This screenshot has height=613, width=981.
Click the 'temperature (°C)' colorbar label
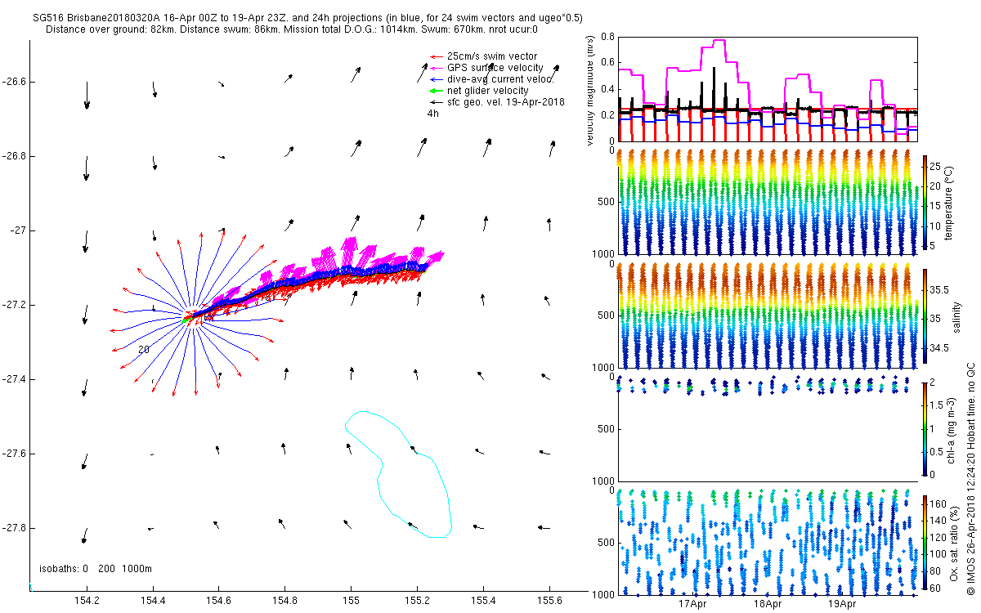tap(949, 202)
